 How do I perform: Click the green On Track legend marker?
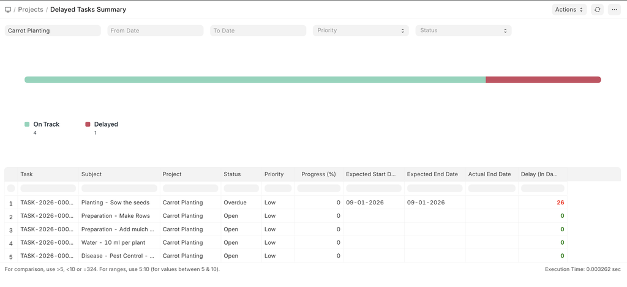click(x=27, y=124)
